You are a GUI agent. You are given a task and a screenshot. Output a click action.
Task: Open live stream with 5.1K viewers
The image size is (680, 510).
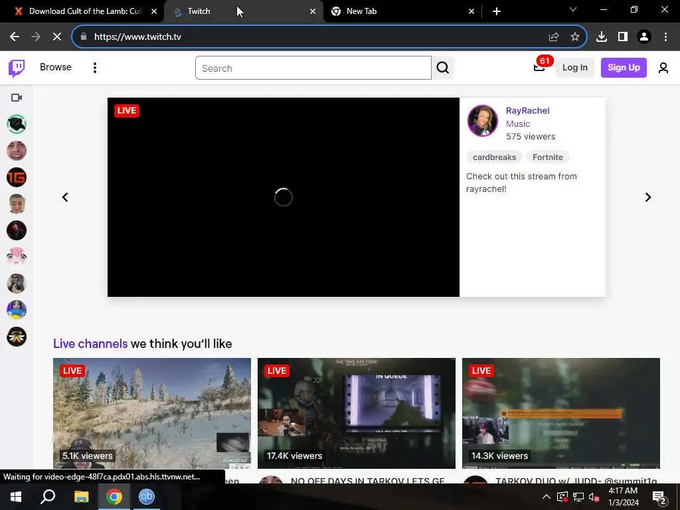(152, 413)
